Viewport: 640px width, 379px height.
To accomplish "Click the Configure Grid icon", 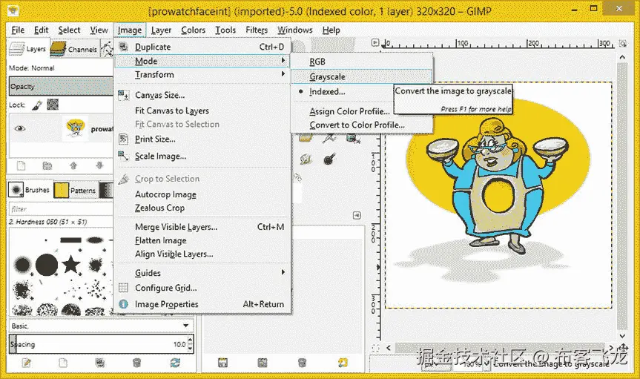I will point(123,288).
